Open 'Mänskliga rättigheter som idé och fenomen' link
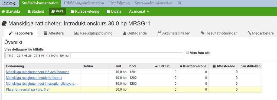 point(38,72)
